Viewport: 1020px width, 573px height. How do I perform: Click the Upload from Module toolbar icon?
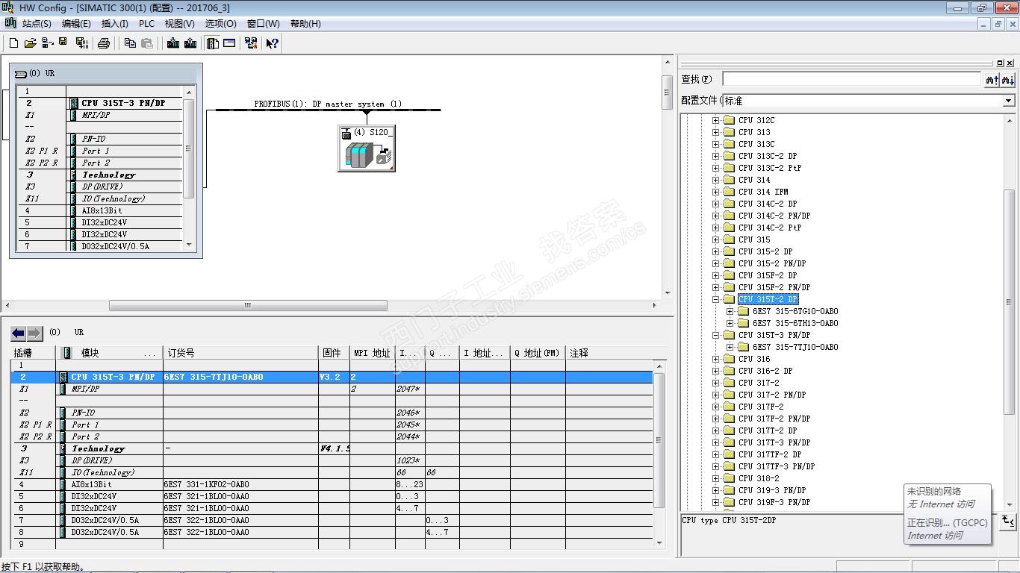[190, 43]
